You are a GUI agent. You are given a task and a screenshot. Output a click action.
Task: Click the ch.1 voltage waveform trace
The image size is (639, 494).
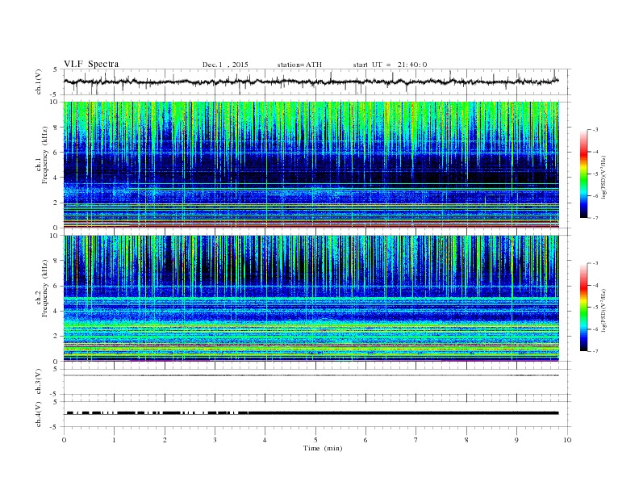(x=311, y=82)
